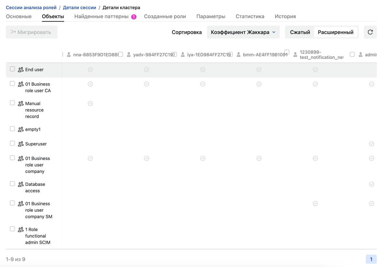Select the End user row checkbox
Viewport: 383px width, 267px height.
12,69
